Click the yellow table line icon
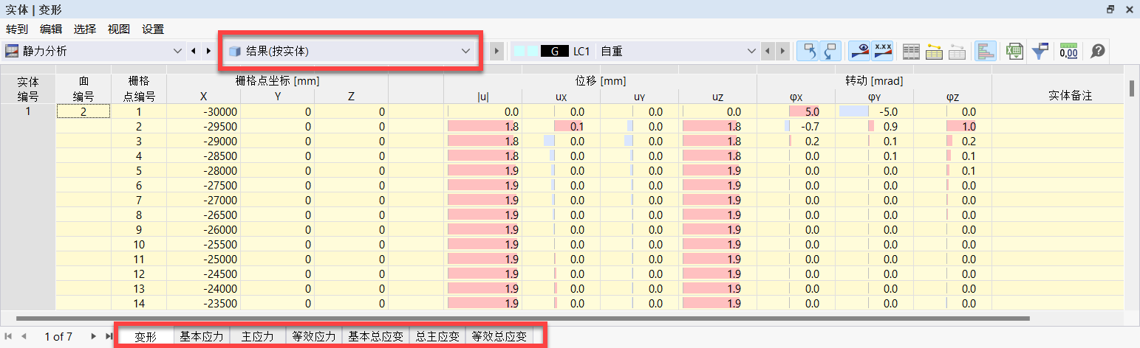Screen dimensions: 1140x348 [934, 51]
